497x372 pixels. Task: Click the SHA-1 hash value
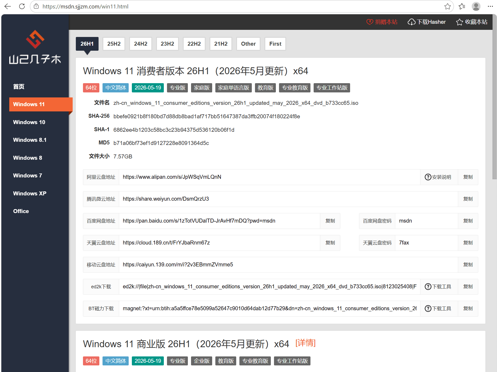coord(174,130)
